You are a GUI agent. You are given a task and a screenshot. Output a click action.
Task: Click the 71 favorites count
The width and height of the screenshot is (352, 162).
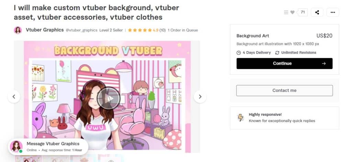pyautogui.click(x=302, y=12)
